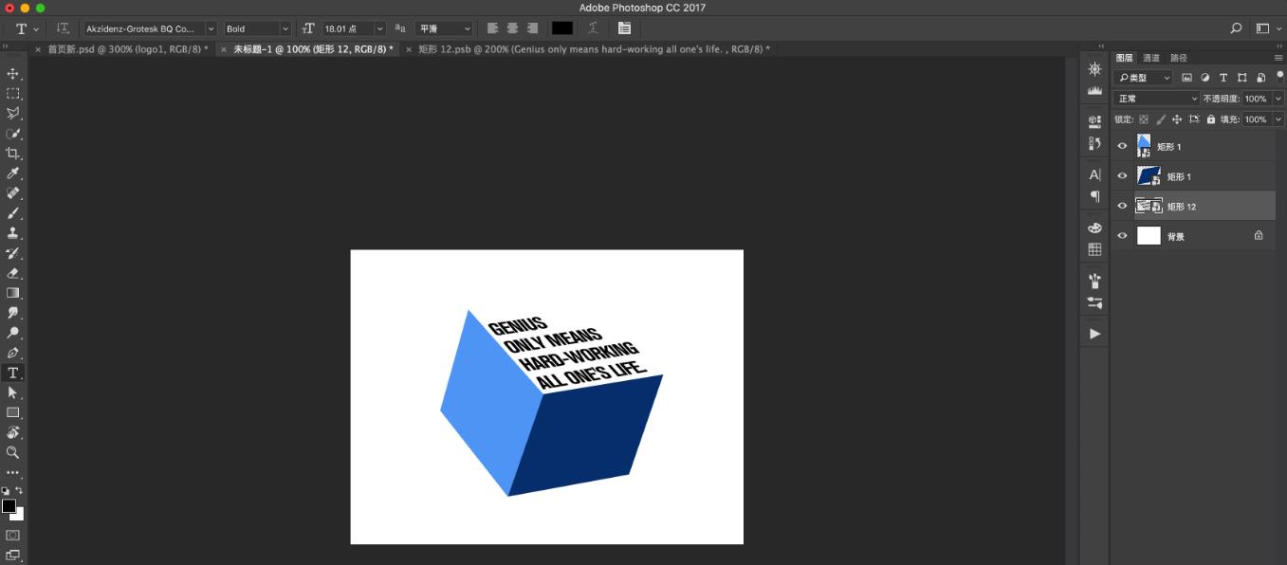Click the black text color swatch
The image size is (1287, 565).
(x=562, y=29)
